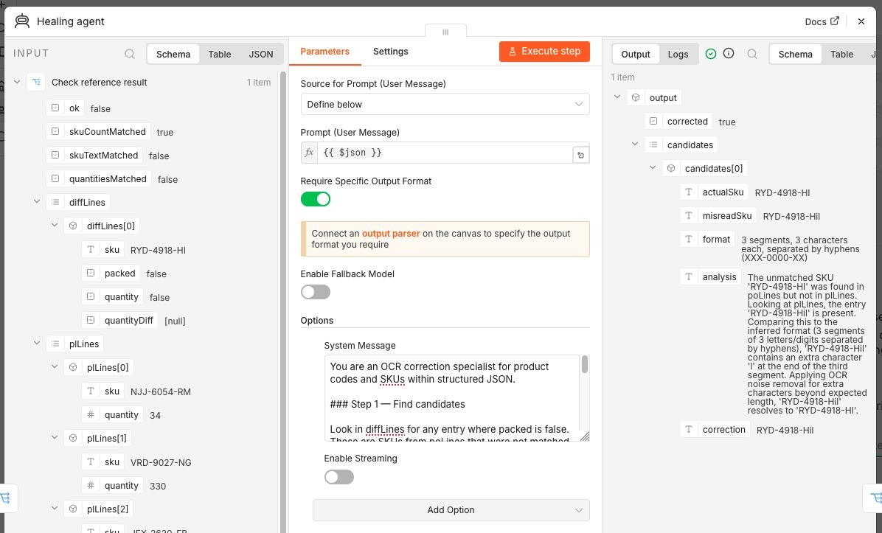Click the boolean type icon beside ok
Viewport: 882px width, 533px height.
55,108
